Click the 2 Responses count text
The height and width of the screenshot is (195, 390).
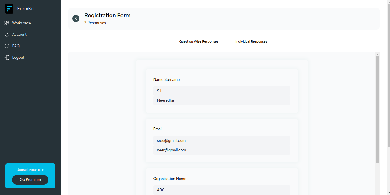[x=95, y=23]
